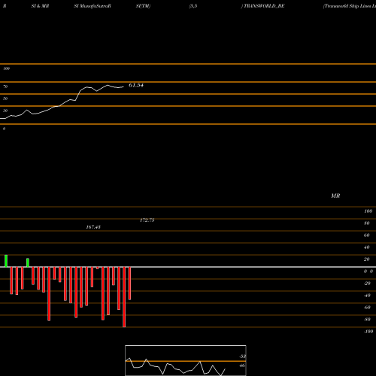
Task: Click the white RSI line end point
Action: tap(123, 87)
